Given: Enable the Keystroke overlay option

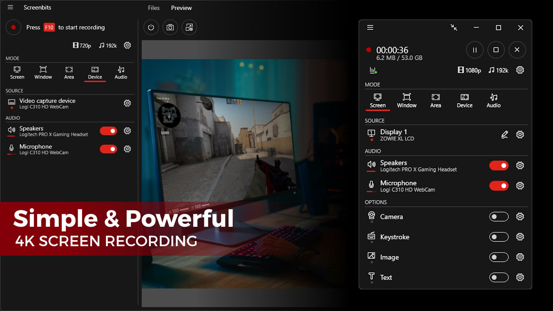Looking at the screenshot, I should (499, 237).
